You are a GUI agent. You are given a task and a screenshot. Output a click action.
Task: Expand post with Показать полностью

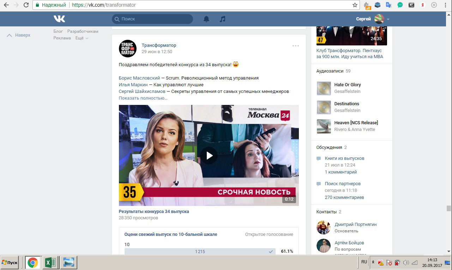pos(143,98)
